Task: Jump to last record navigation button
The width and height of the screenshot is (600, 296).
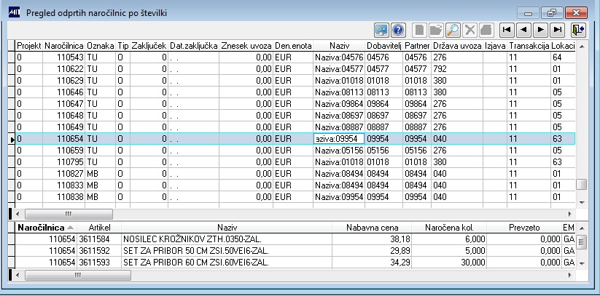Action: pos(558,30)
